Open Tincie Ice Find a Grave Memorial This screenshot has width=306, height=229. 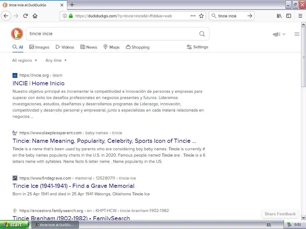pos(74,186)
